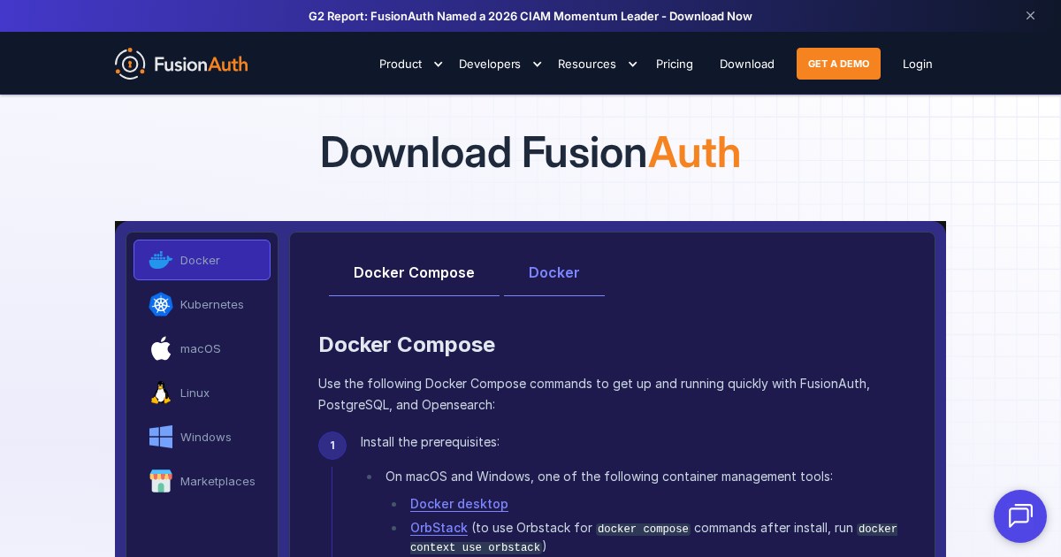The image size is (1061, 557).
Task: Click the Apple macOS icon
Action: pos(161,348)
